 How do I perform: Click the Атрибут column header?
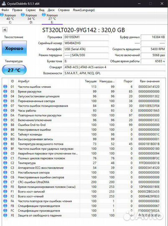point(23,81)
